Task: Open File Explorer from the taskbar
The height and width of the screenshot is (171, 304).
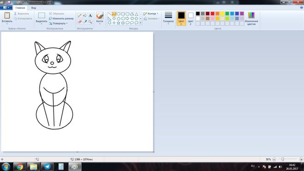Action: click(x=33, y=167)
